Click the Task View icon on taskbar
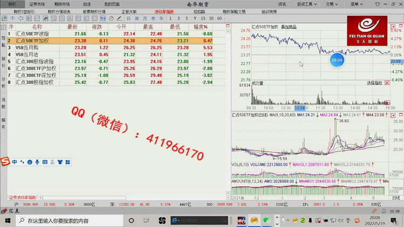The width and height of the screenshot is (404, 227). (x=146, y=221)
